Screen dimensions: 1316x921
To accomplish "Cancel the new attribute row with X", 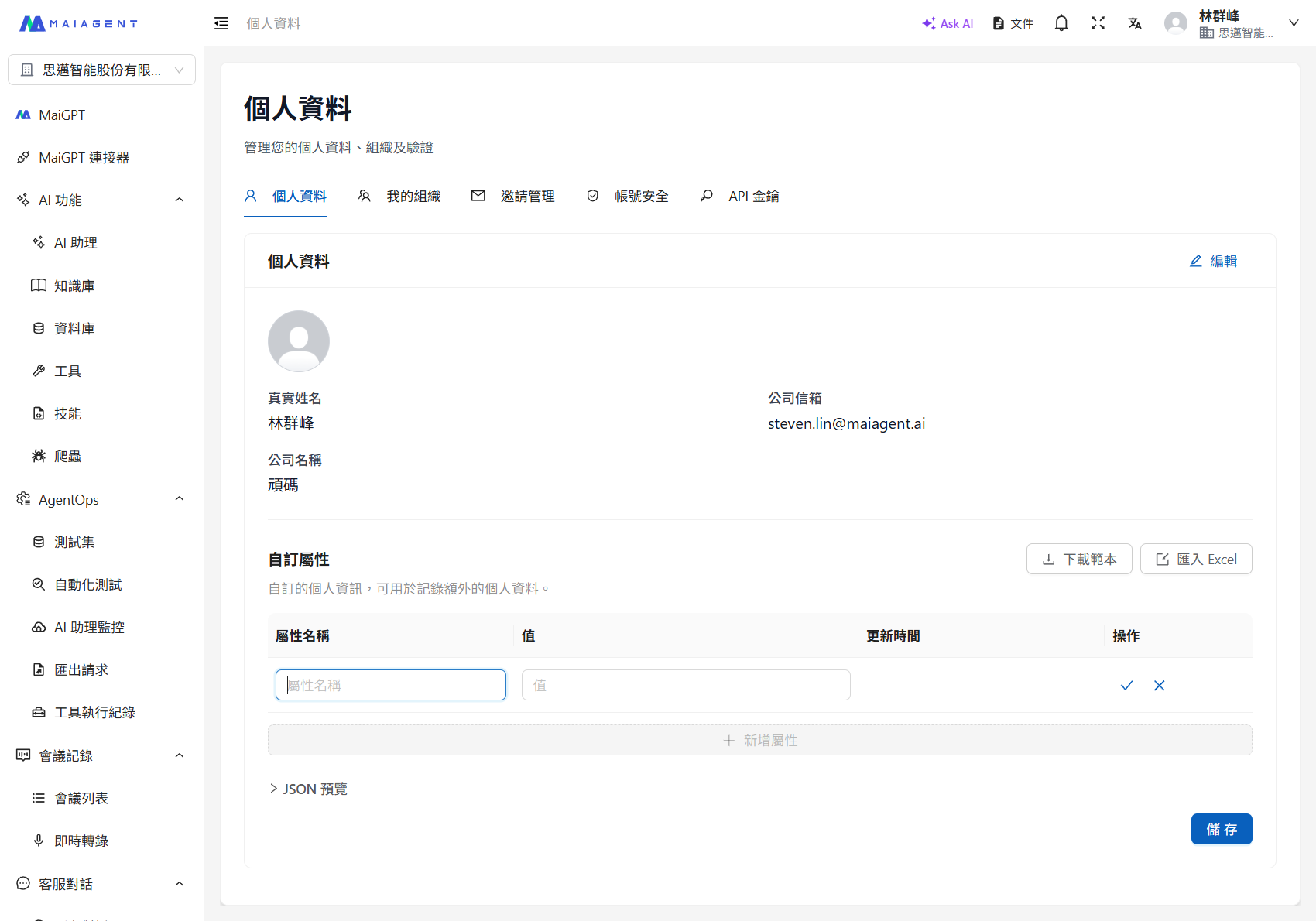I will coord(1159,686).
